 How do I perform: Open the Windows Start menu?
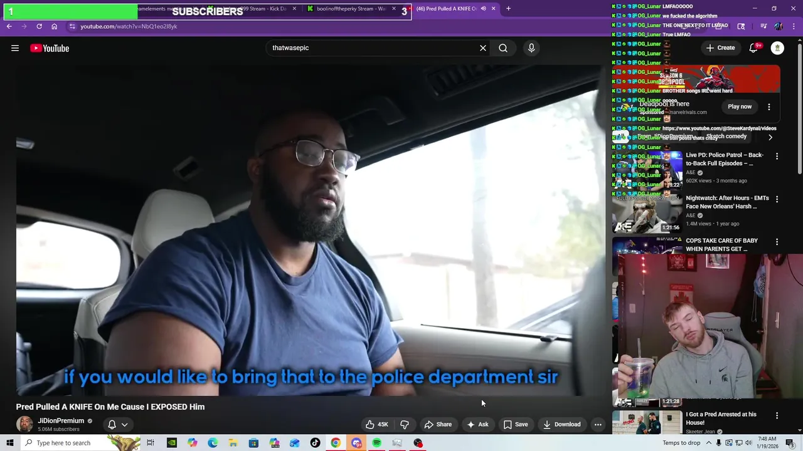(x=9, y=443)
